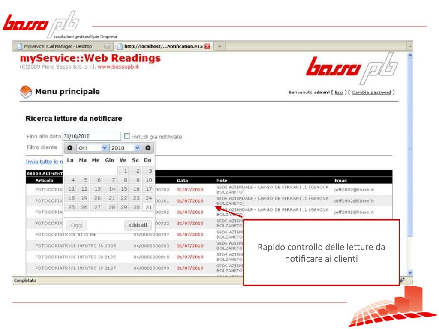Screen dimensions: 439x329
Task: Open the month dropdown showing Ott
Action: (93, 148)
